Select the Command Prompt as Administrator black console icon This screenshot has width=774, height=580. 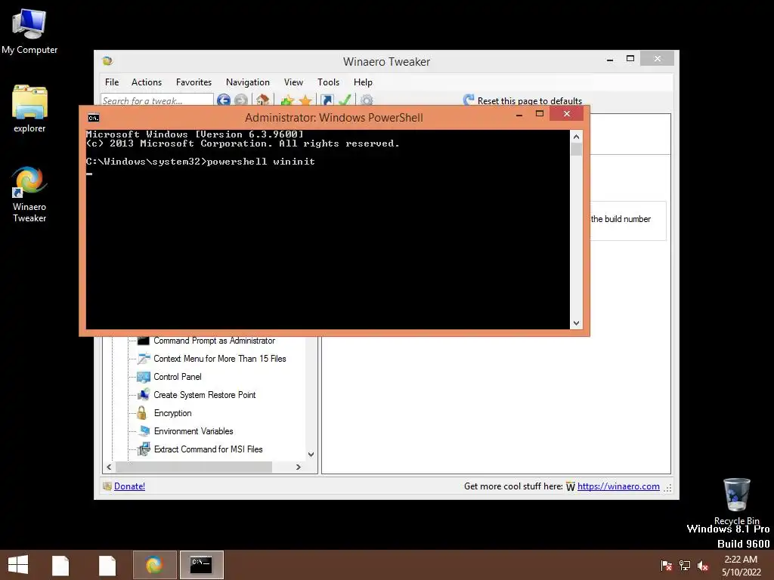coord(143,341)
